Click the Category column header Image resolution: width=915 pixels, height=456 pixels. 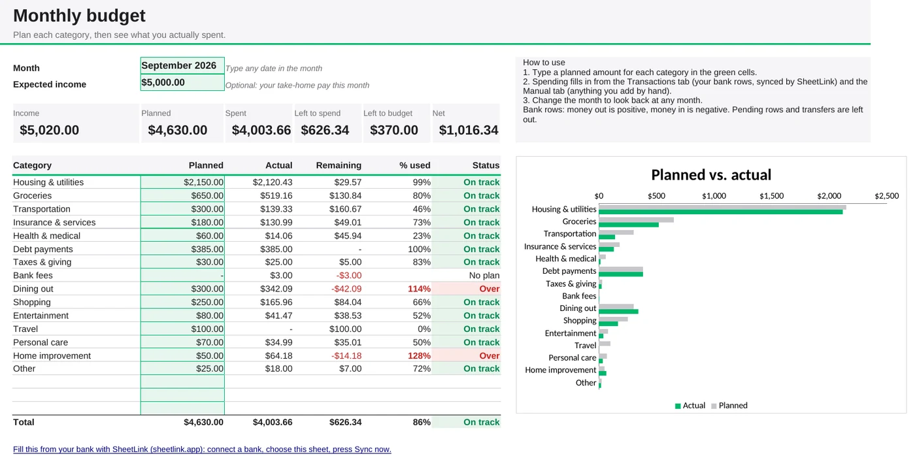click(32, 165)
